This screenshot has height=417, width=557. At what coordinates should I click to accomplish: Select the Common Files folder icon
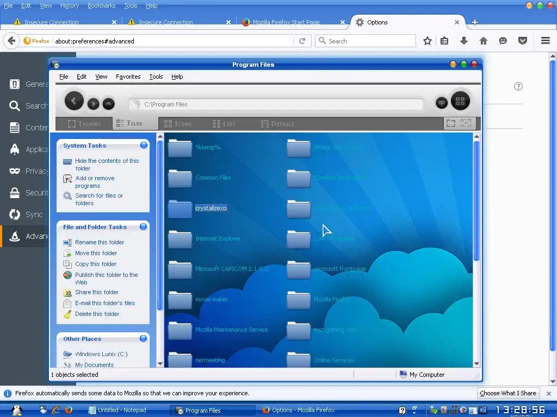click(x=180, y=178)
